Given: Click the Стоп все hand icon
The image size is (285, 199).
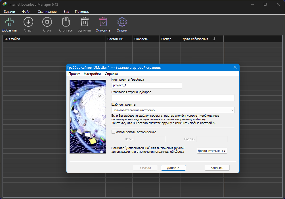Looking at the screenshot, I should pos(66,22).
